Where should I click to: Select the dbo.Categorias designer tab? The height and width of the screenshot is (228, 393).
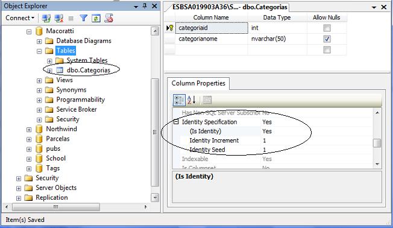[230, 7]
